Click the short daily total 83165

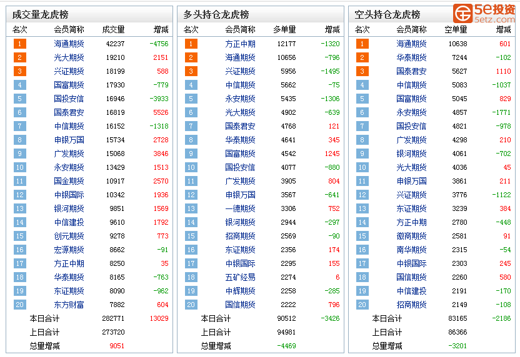tap(457, 318)
